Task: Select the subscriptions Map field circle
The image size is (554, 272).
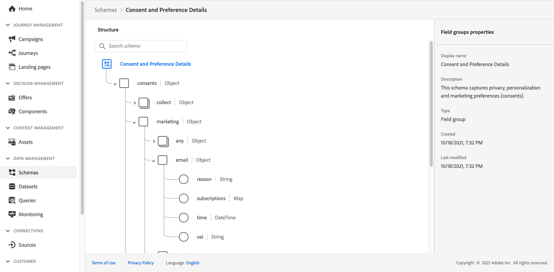Action: click(x=184, y=199)
